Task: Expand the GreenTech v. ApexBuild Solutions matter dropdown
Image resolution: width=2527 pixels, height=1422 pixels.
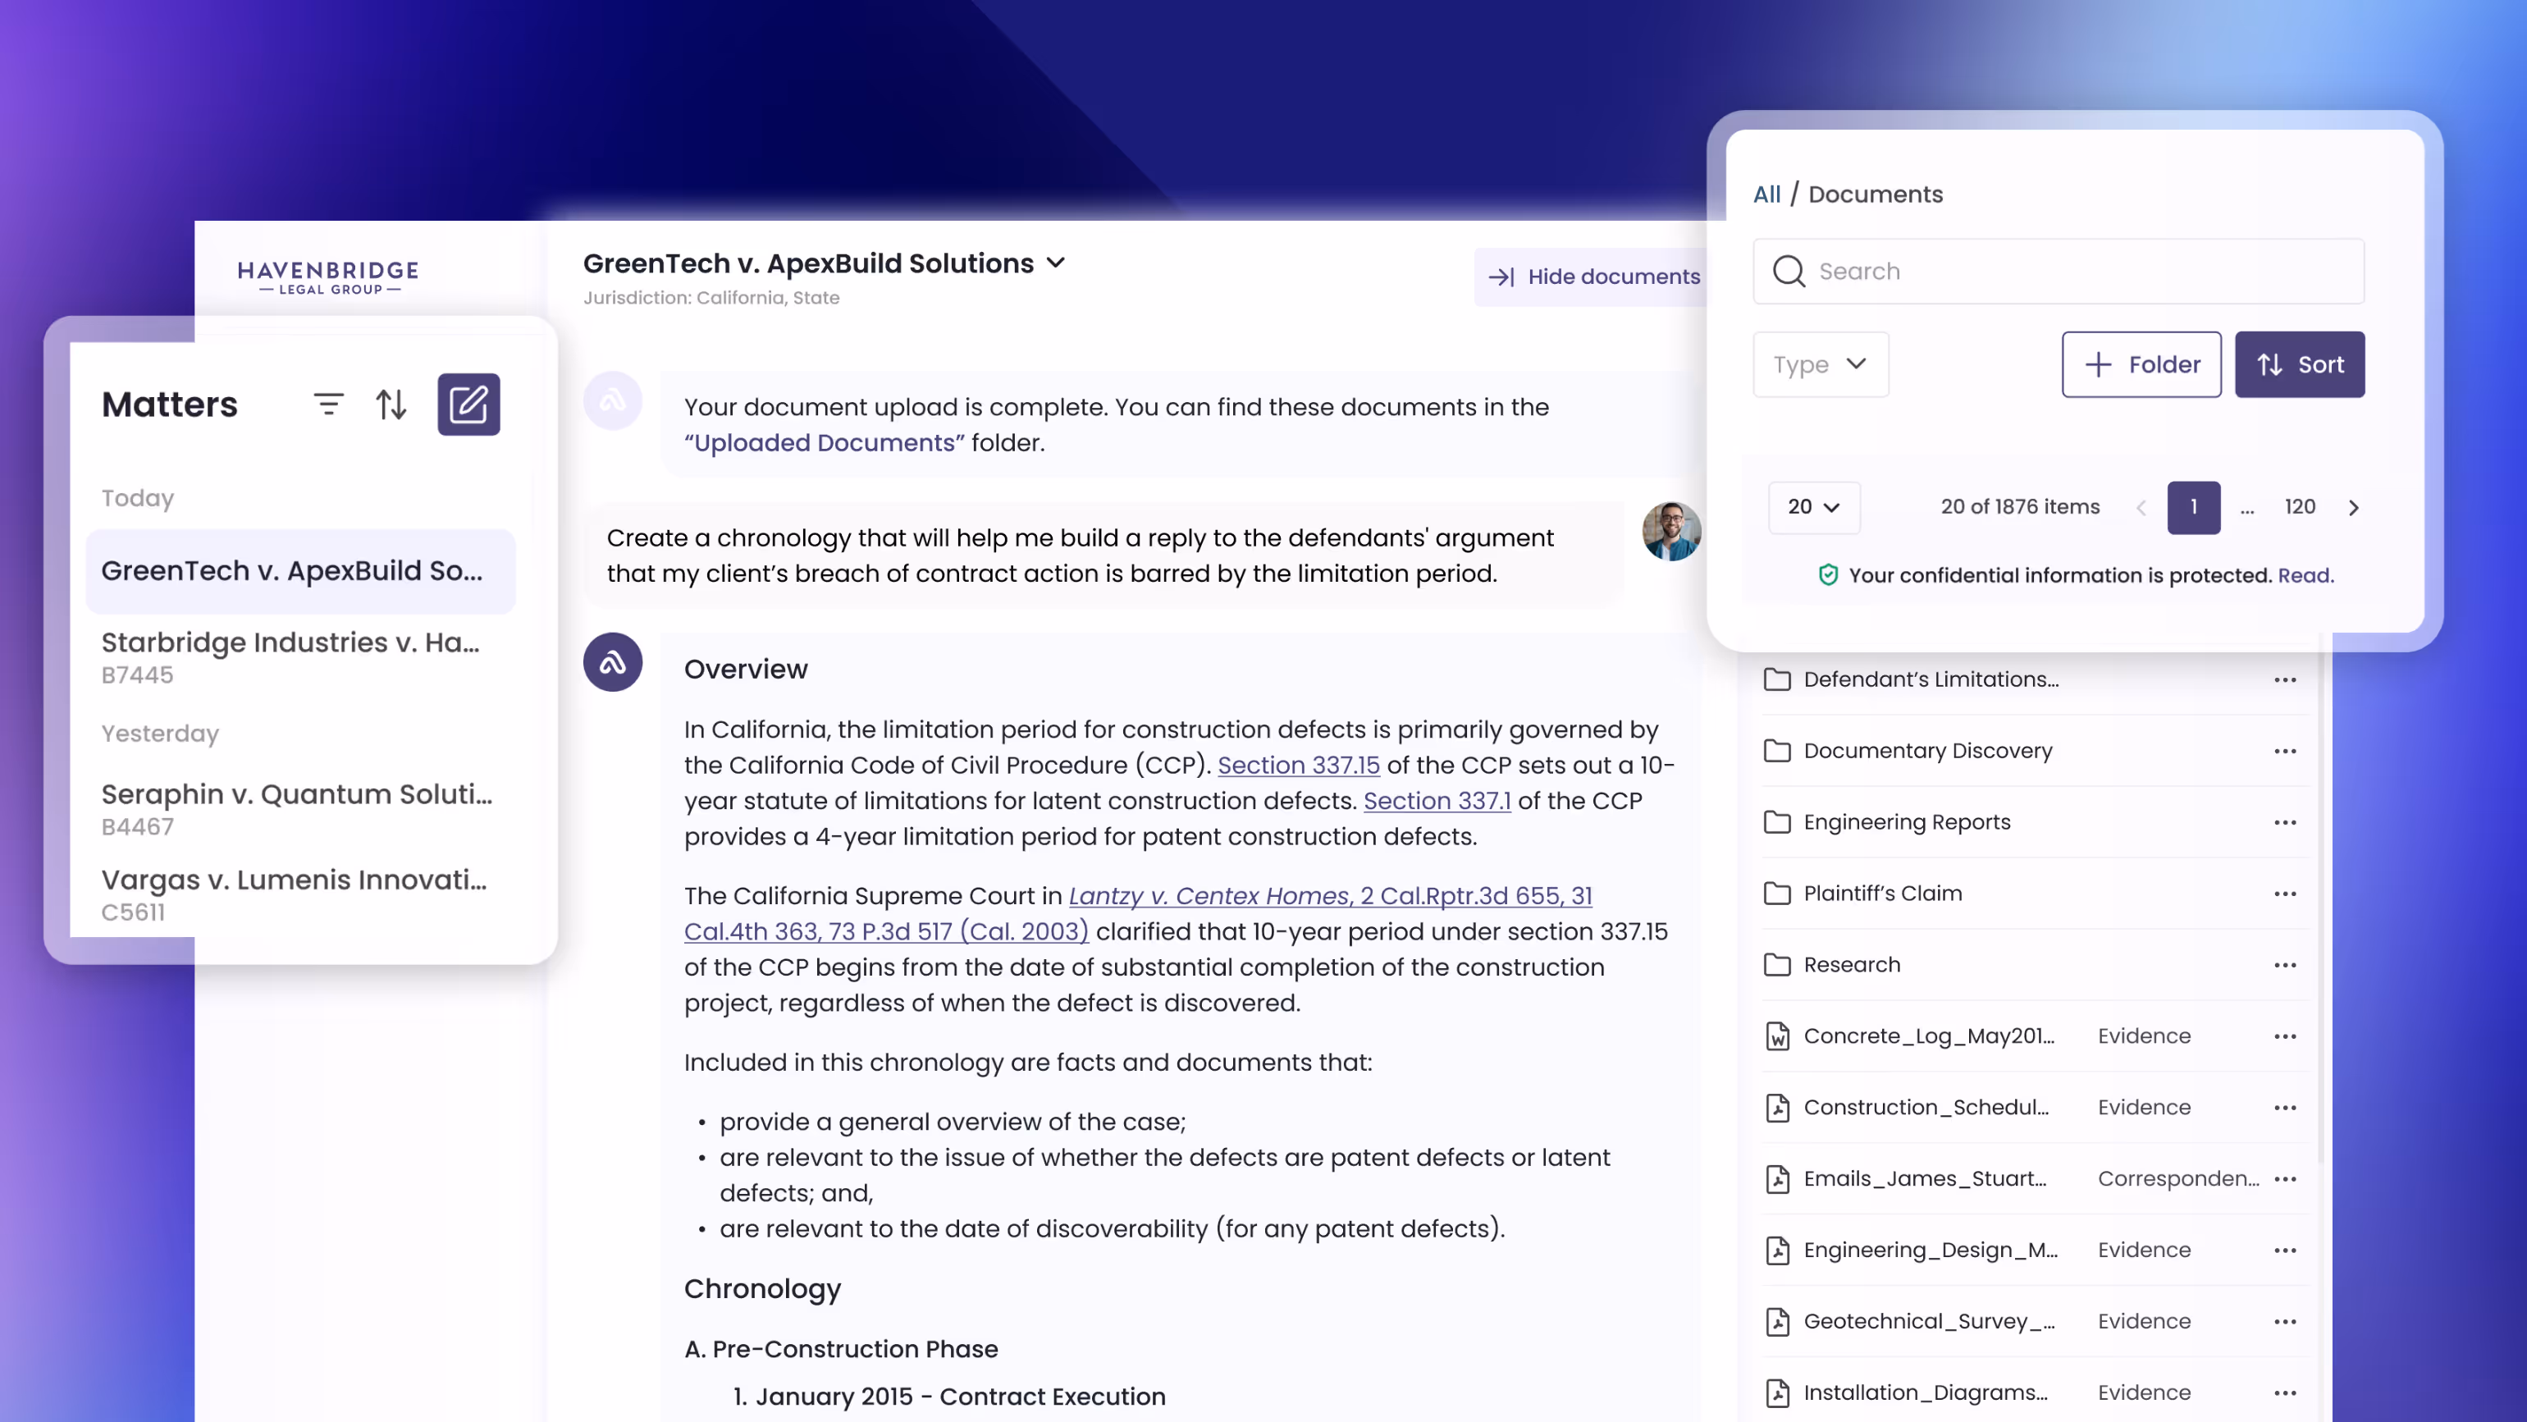Action: (x=1056, y=263)
